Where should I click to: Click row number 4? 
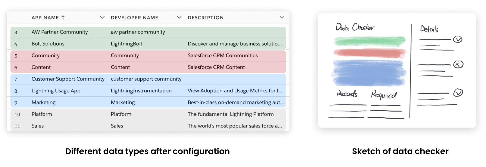point(16,44)
